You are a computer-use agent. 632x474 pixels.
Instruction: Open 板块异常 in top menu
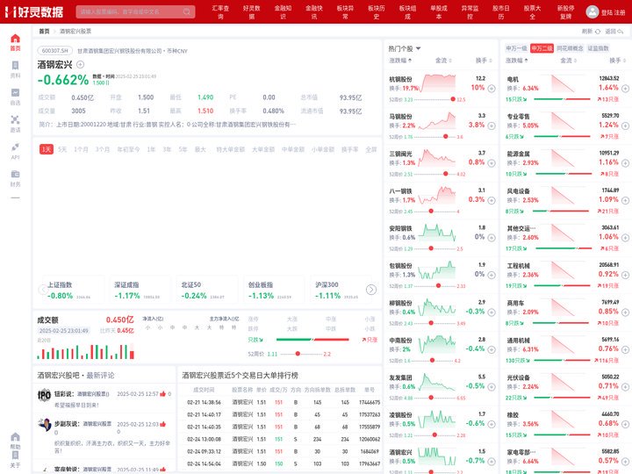[345, 11]
